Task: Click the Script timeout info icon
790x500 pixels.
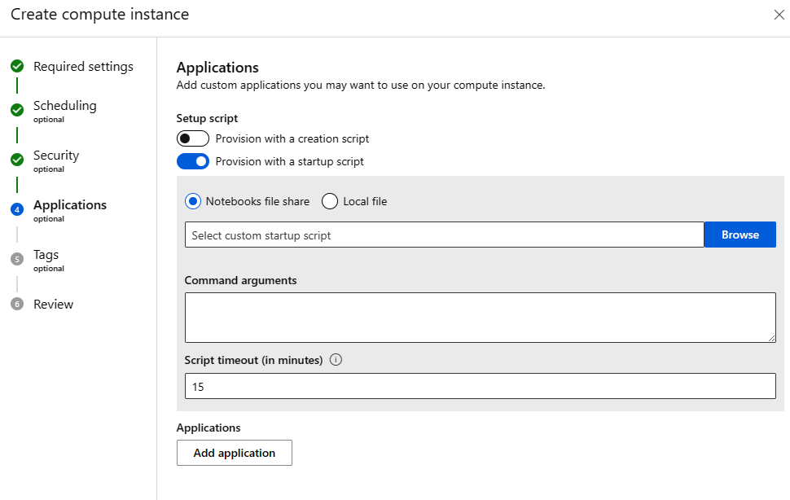Action: point(336,360)
